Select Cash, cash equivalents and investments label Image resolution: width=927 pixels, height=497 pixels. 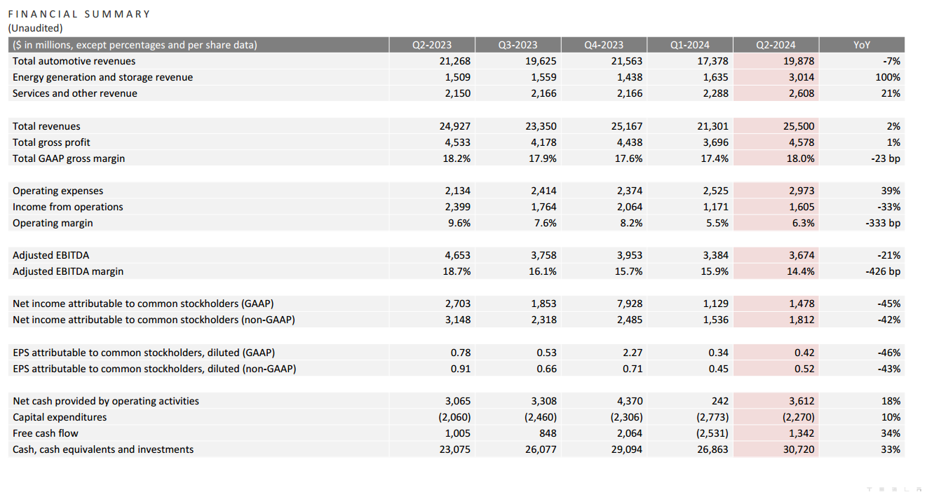(103, 449)
